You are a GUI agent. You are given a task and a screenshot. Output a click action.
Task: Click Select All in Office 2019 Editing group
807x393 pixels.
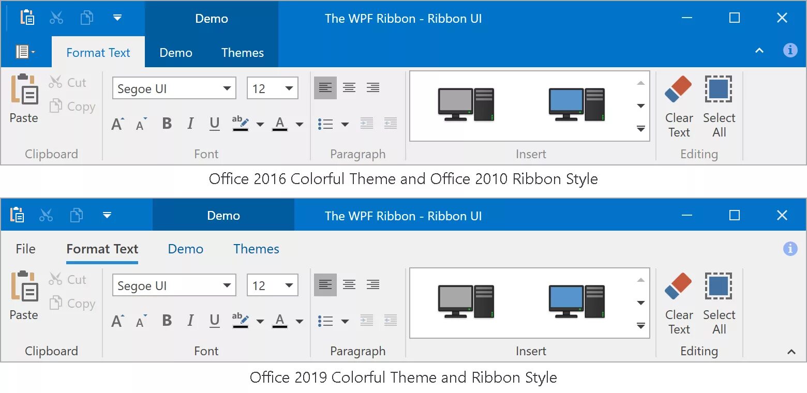(719, 304)
